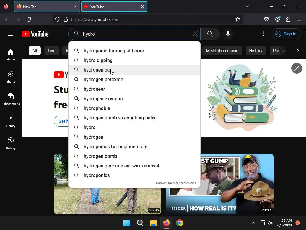The width and height of the screenshot is (306, 230).
Task: Open History from the sidebar
Action: (11, 143)
